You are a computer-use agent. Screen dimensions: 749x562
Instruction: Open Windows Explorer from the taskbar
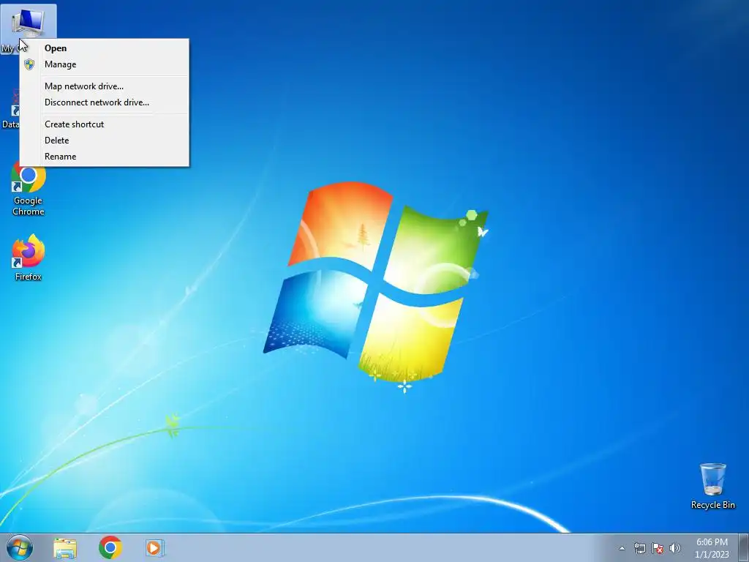[x=65, y=548]
